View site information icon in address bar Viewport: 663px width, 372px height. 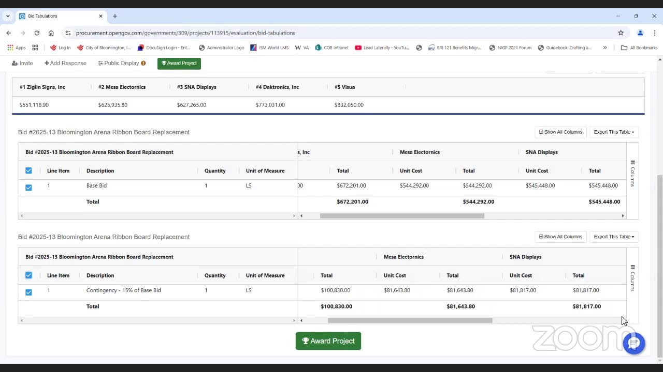click(68, 33)
